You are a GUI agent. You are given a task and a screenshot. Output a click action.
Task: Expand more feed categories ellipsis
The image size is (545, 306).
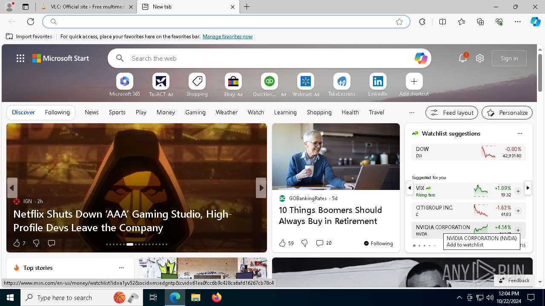(411, 113)
